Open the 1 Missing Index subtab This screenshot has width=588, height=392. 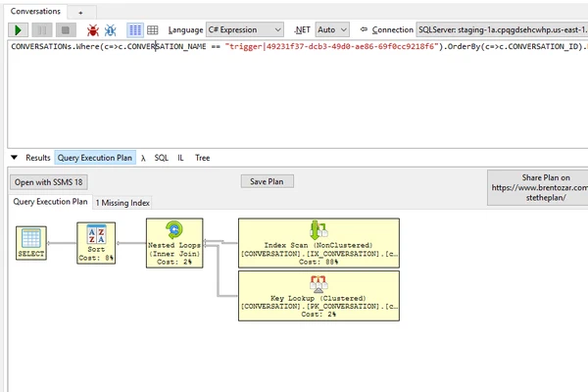122,203
